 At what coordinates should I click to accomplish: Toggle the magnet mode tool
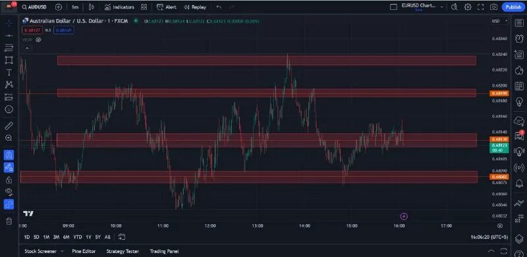click(9, 155)
